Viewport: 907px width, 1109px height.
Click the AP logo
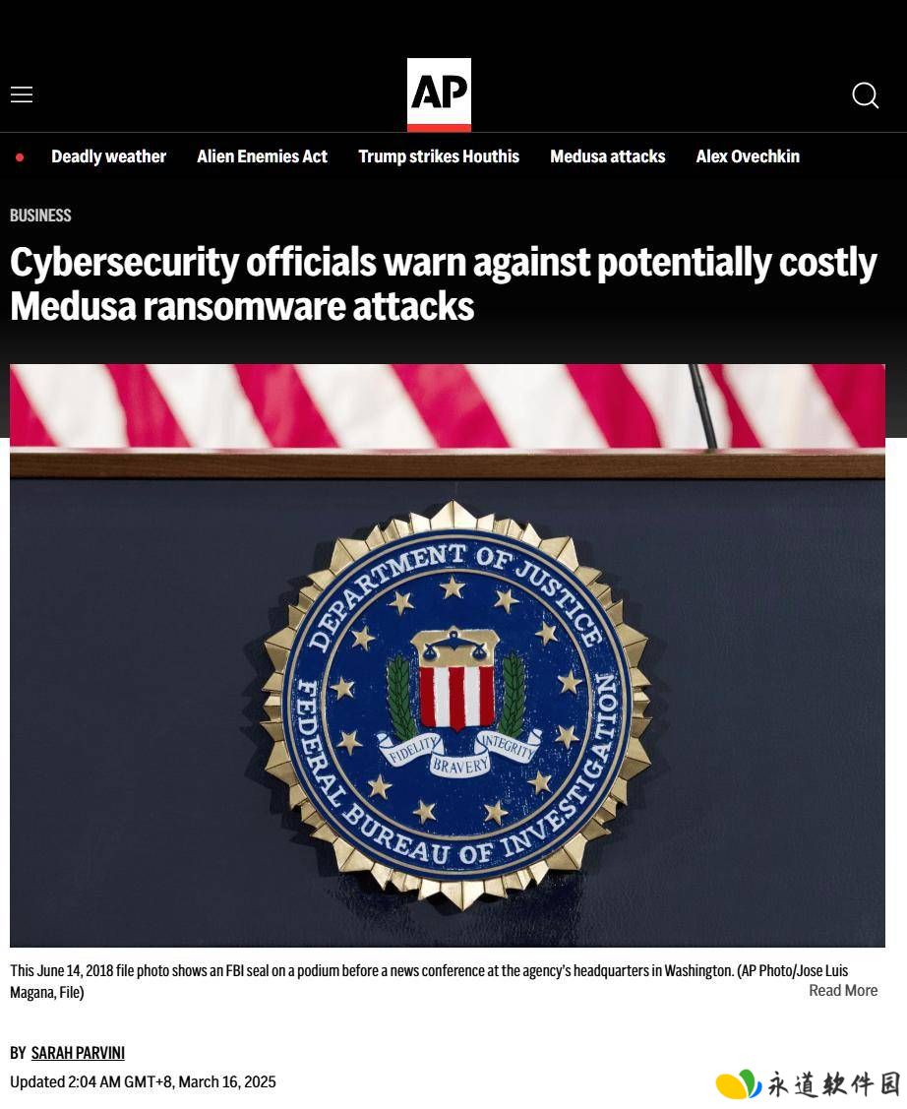pyautogui.click(x=439, y=94)
